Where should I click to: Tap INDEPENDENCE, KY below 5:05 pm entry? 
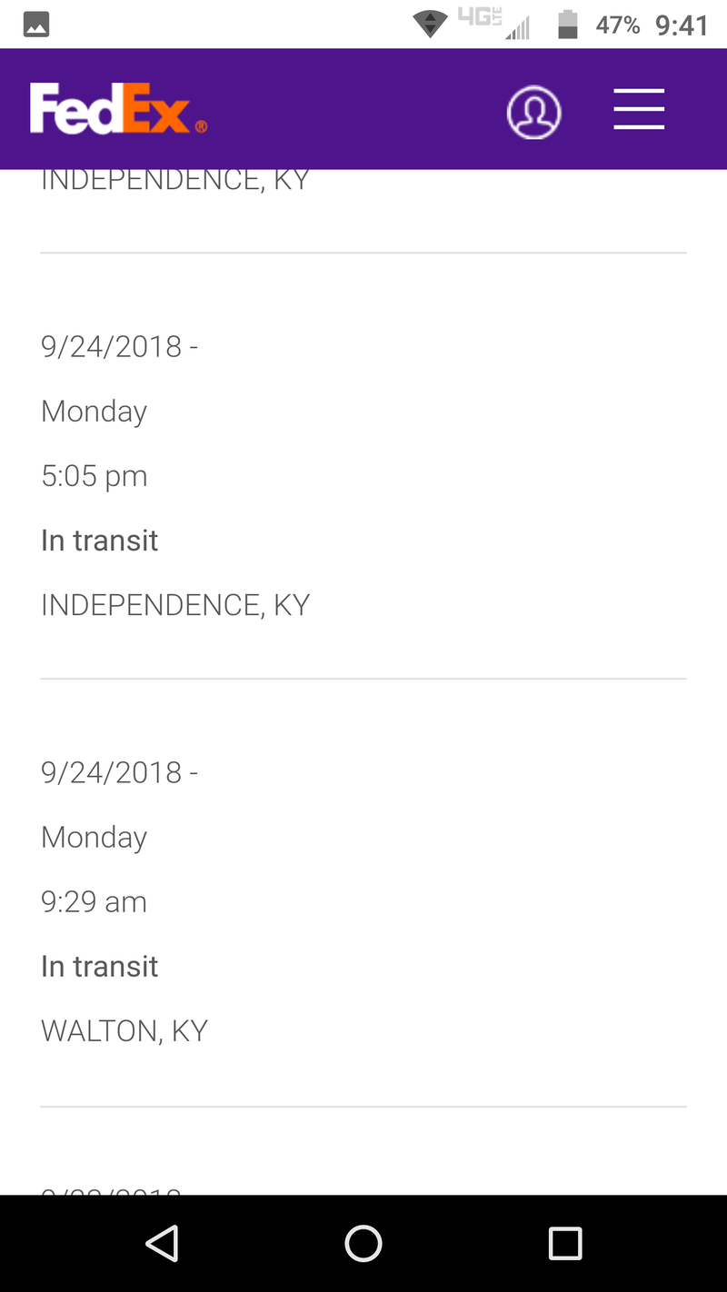pyautogui.click(x=175, y=605)
